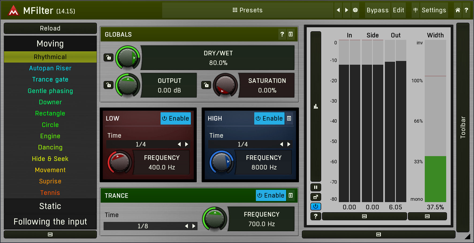Open the HIGH section preset icon
Viewport: 474px width, 243px height.
click(x=289, y=118)
